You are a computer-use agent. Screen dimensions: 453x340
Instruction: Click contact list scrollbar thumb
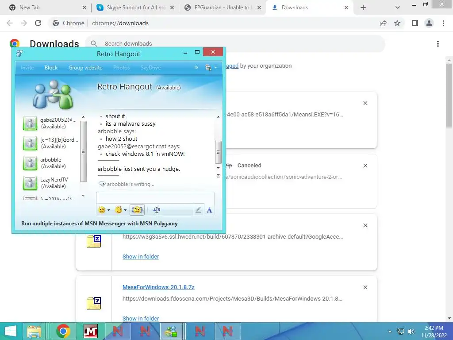(83, 151)
